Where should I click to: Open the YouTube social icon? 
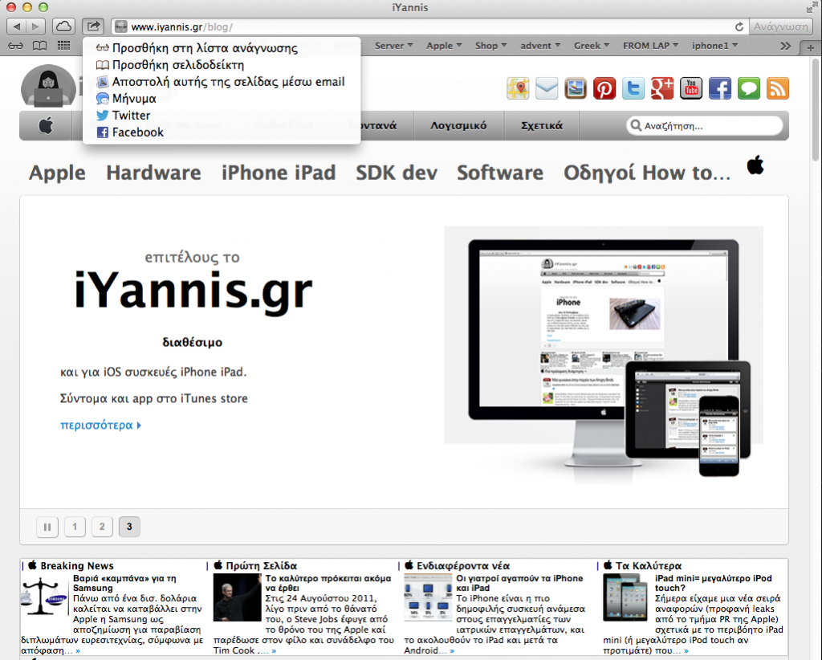691,88
